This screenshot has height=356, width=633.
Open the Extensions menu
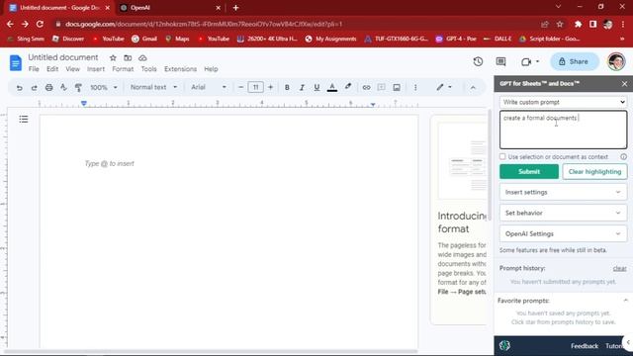click(x=180, y=69)
